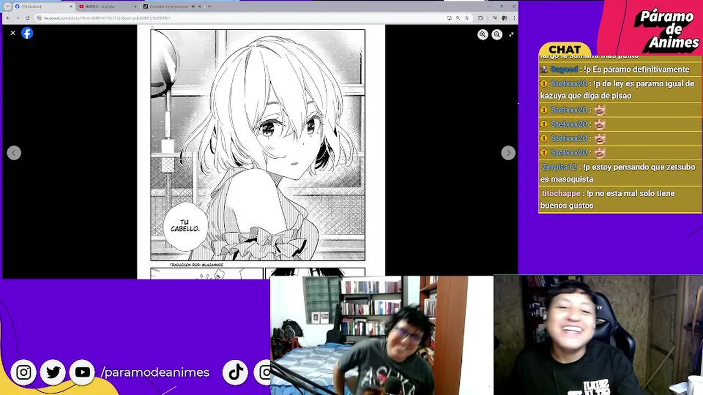The height and width of the screenshot is (395, 703).
Task: Click the browser address bar URL
Action: click(x=107, y=18)
